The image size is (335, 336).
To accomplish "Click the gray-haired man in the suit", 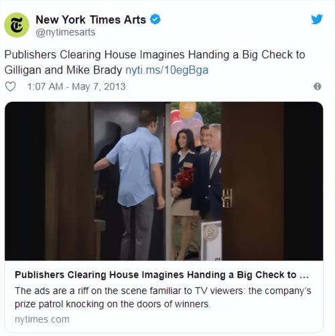I will pos(212,169).
